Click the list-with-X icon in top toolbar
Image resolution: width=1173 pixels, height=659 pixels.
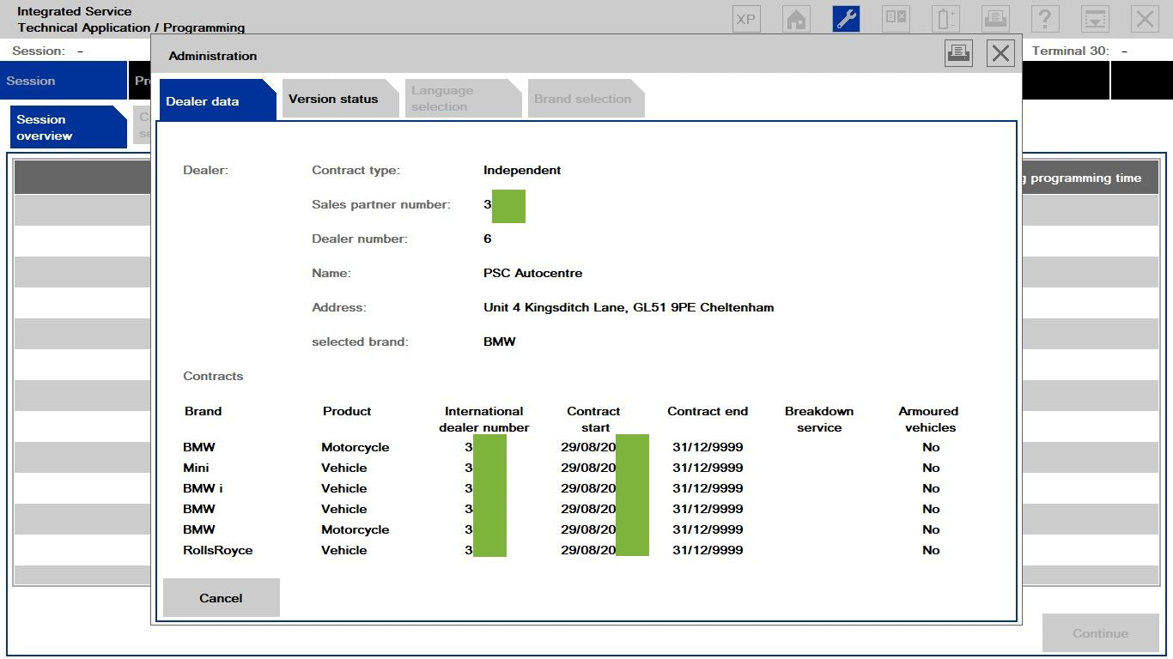(896, 19)
